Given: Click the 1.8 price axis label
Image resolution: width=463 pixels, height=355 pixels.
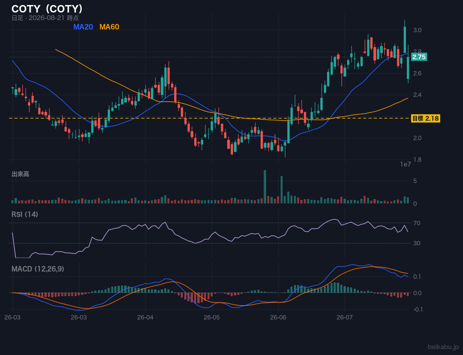Looking at the screenshot, I should click(417, 160).
